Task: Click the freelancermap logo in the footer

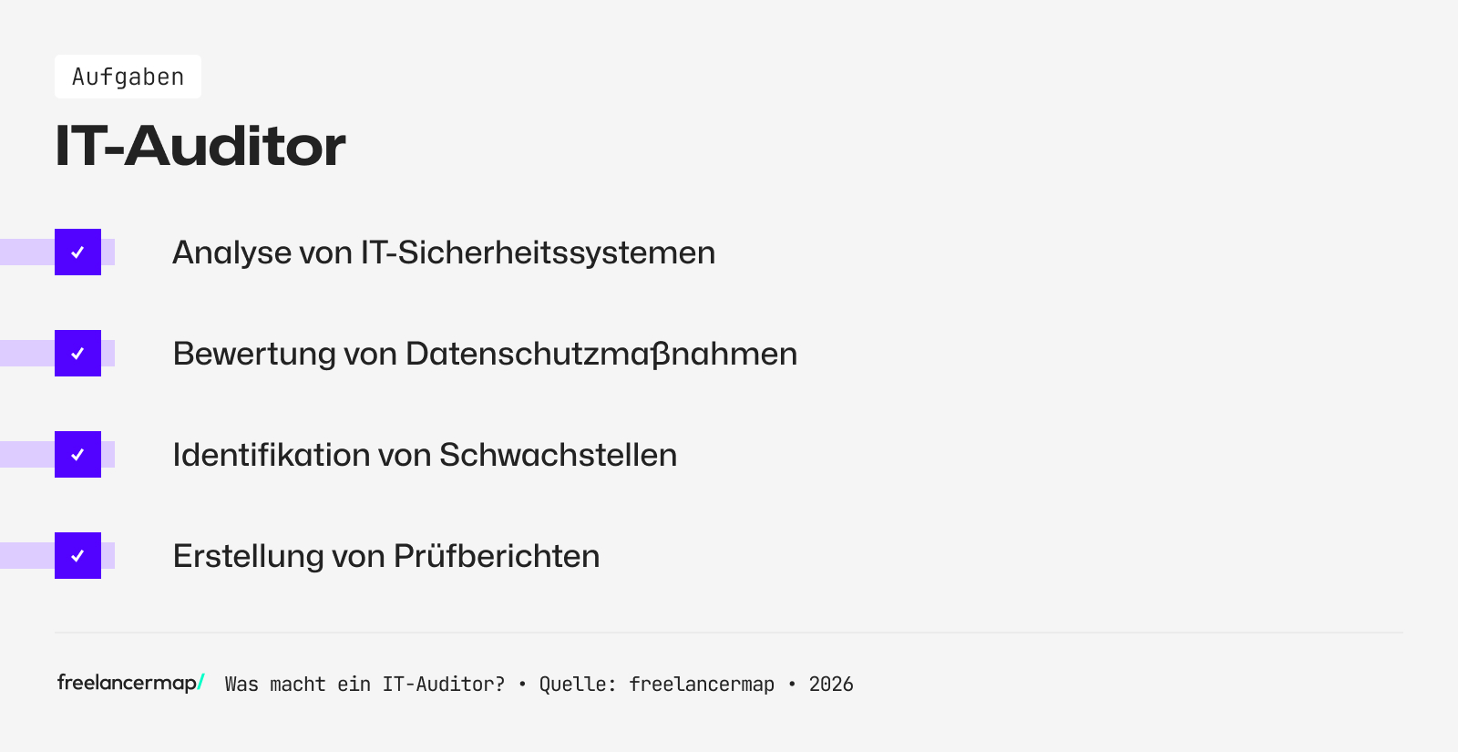Action: (128, 683)
